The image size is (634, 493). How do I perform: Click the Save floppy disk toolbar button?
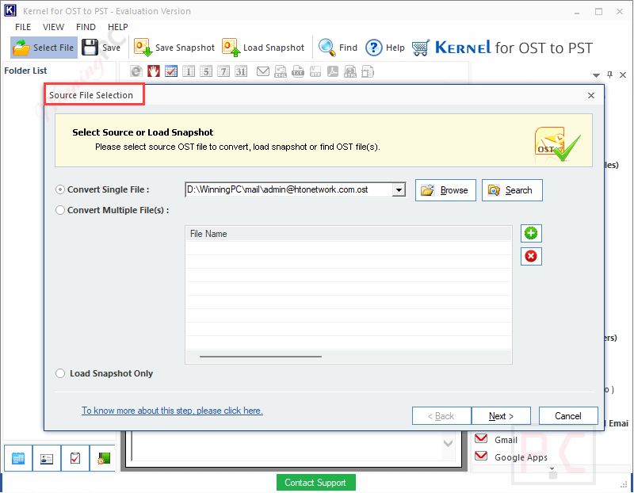pyautogui.click(x=101, y=48)
